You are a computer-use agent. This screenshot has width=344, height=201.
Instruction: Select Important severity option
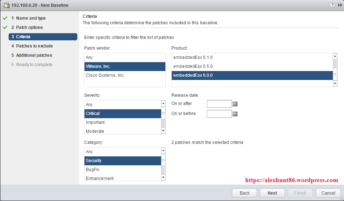[x=95, y=122]
